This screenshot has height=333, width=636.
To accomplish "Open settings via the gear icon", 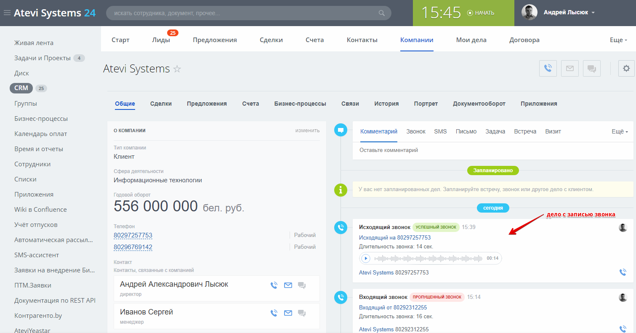I will coord(626,68).
